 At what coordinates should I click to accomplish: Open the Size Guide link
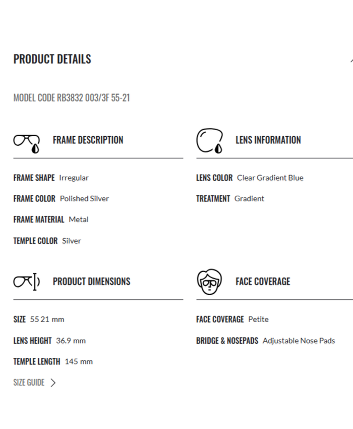pyautogui.click(x=29, y=383)
